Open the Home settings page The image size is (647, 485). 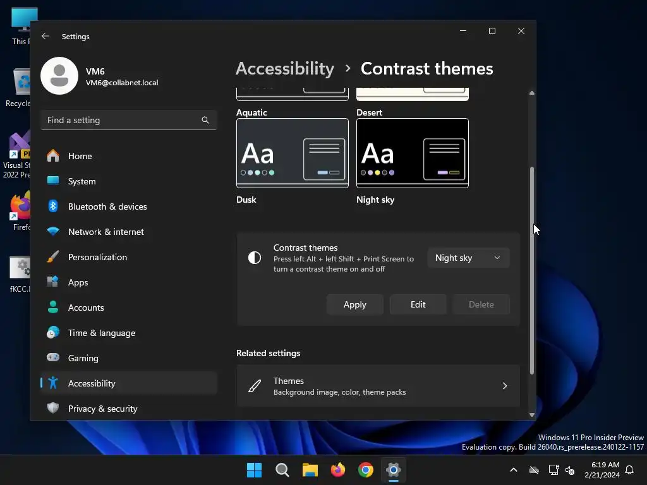click(129, 156)
